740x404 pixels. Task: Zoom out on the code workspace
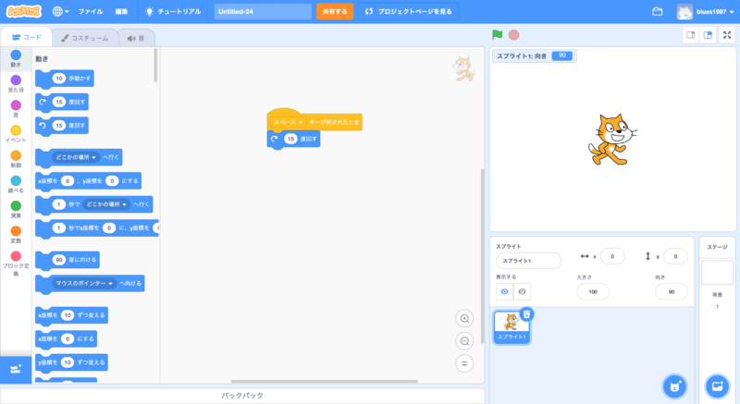(x=464, y=340)
